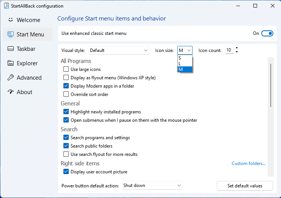Maximize the StartAllBack configuration window
This screenshot has width=281, height=198.
point(255,6)
